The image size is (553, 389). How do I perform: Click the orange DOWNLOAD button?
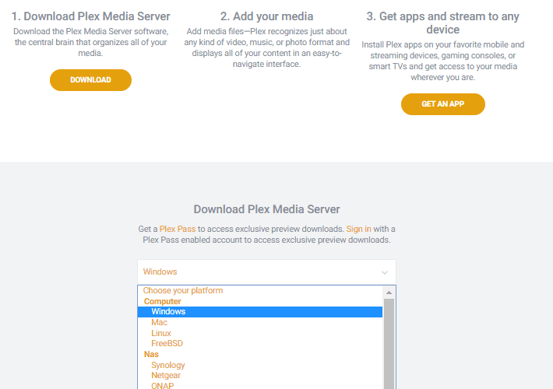coord(90,80)
